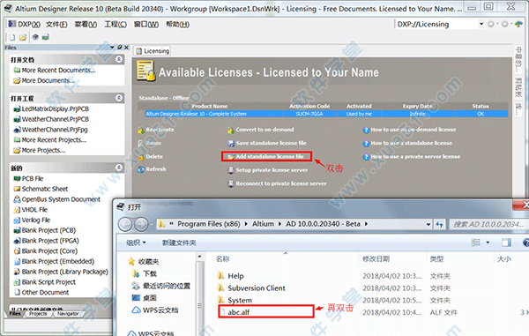Viewport: 529px width, 336px height.
Task: Collapse the 打开工程 section
Action: (x=119, y=98)
